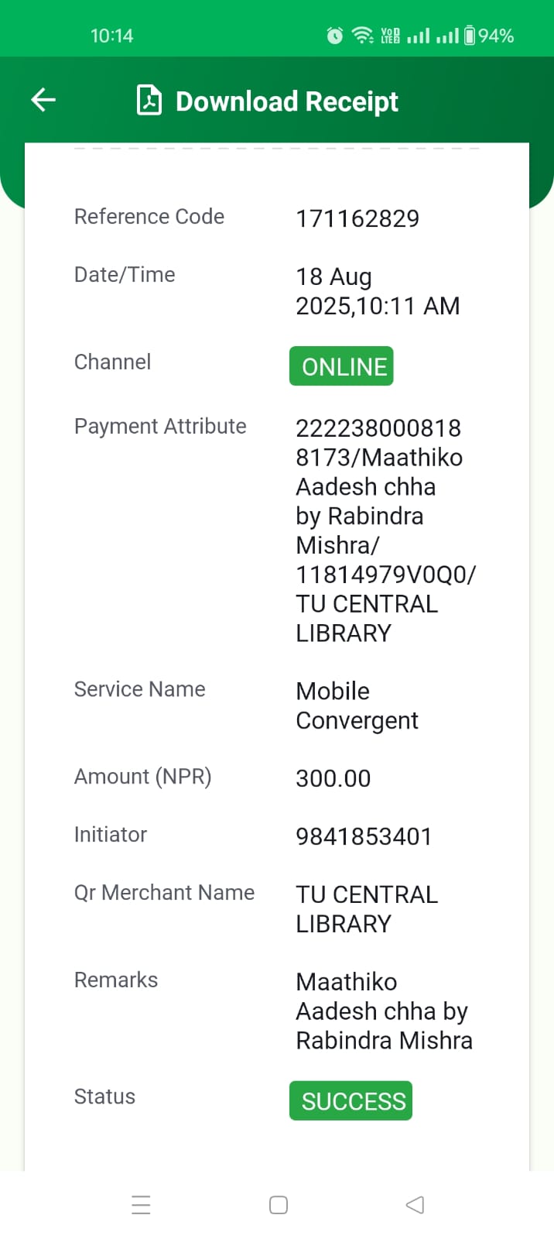
Task: Tap the PDF document icon
Action: click(149, 101)
